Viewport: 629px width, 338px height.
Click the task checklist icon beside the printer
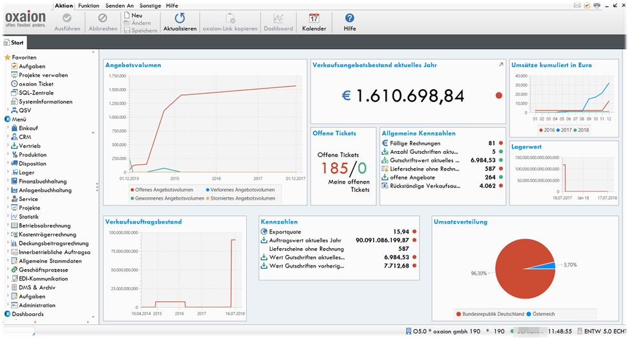pyautogui.click(x=587, y=5)
